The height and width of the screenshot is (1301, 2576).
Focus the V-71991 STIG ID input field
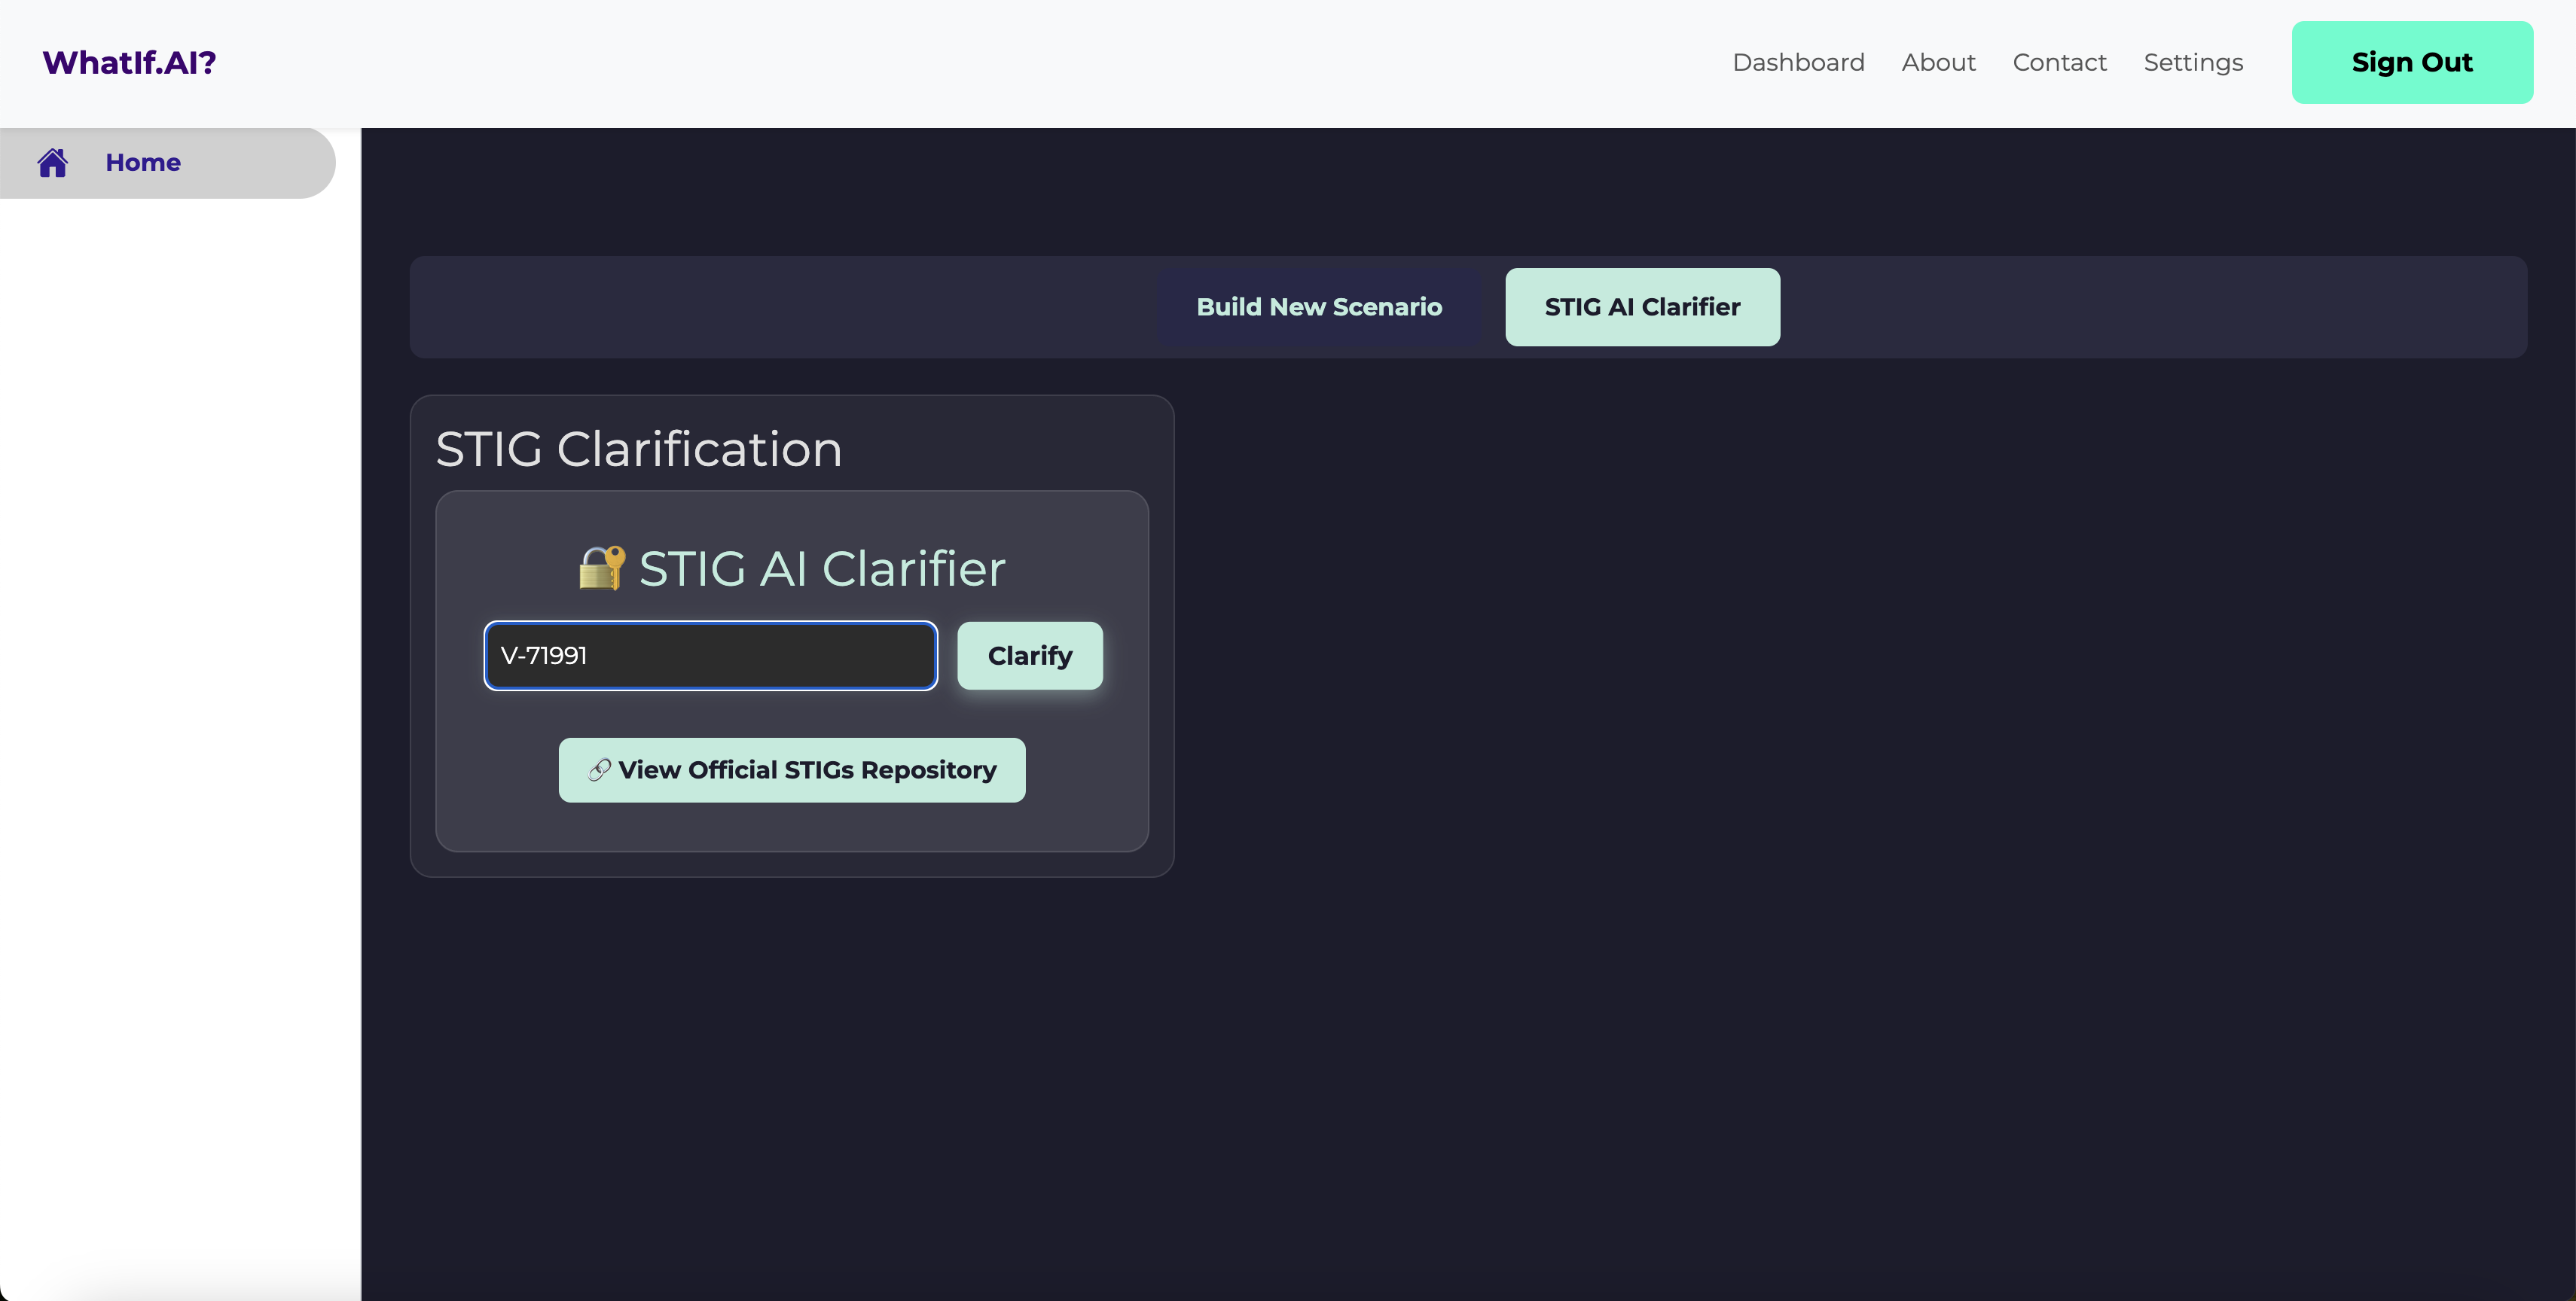tap(710, 656)
